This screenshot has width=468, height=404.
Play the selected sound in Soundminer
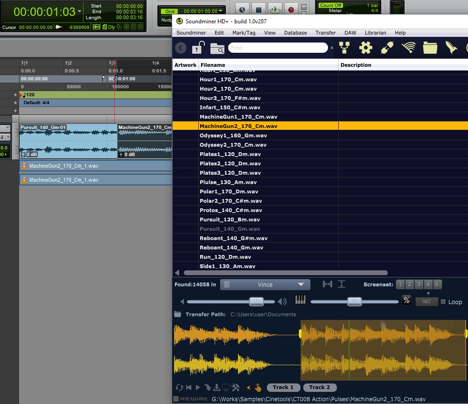198,388
